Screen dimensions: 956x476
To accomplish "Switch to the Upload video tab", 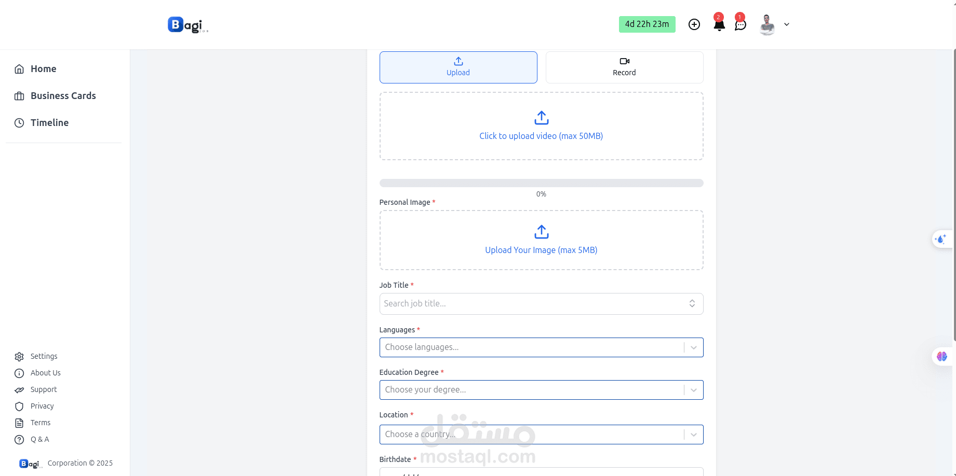I will (x=458, y=67).
